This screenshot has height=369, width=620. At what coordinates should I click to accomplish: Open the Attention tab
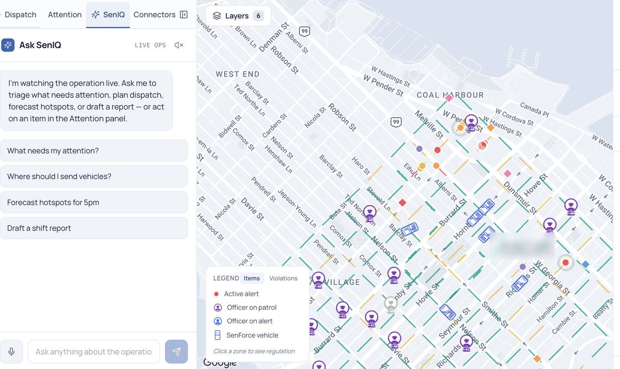coord(65,14)
